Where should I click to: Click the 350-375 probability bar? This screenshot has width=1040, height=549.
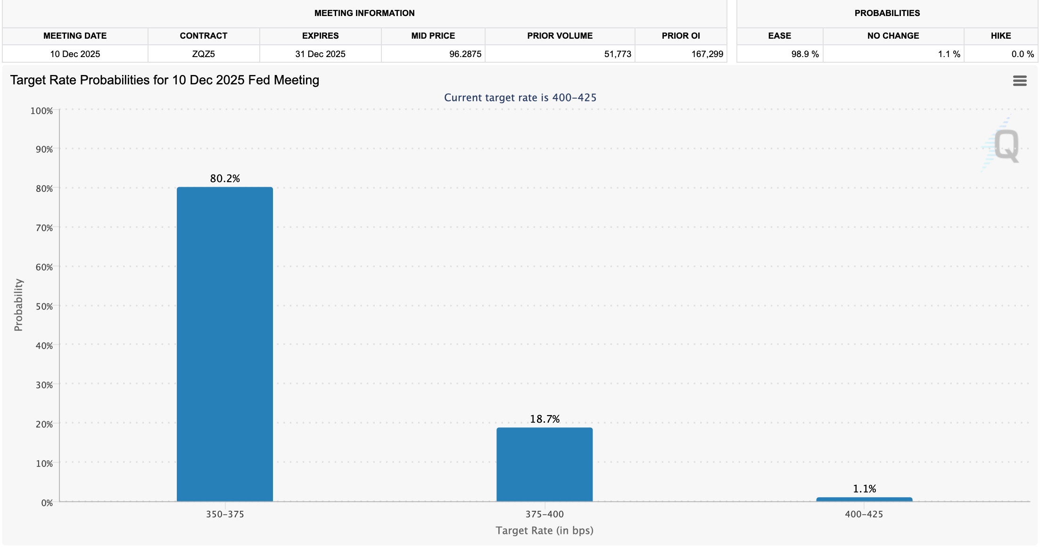[225, 344]
